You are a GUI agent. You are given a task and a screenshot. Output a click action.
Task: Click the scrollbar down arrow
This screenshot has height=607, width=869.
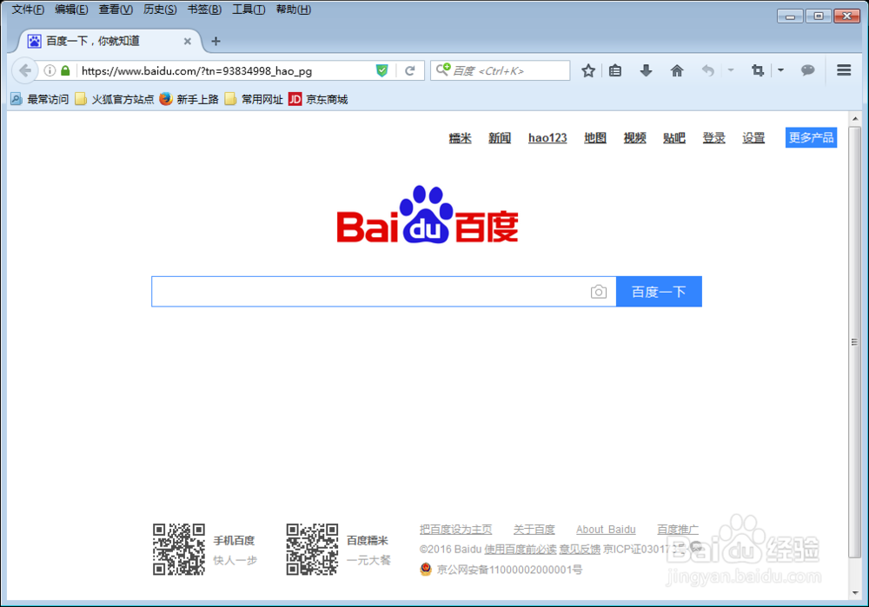pyautogui.click(x=854, y=593)
